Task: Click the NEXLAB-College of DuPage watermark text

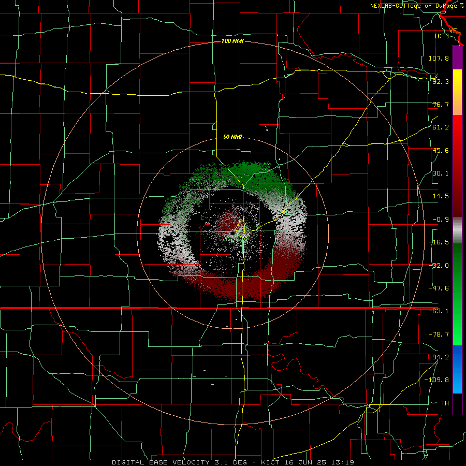Action: click(x=417, y=6)
